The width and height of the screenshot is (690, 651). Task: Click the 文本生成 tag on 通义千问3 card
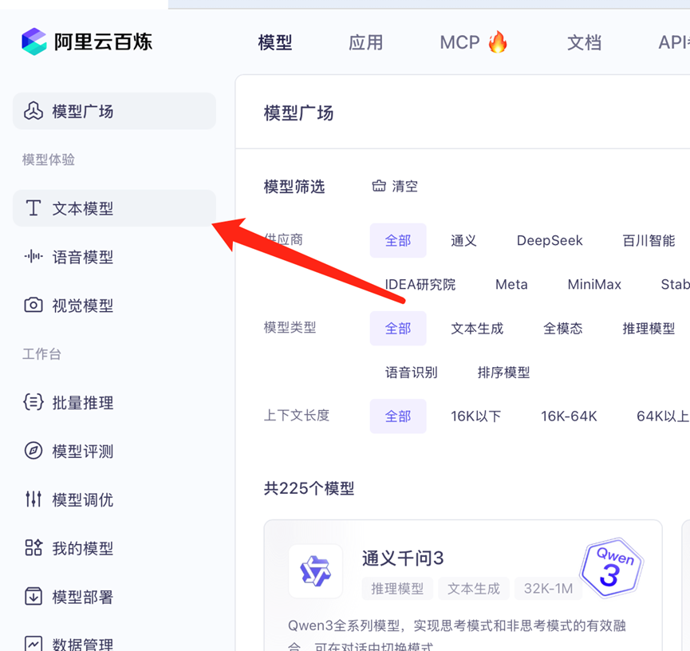coord(474,589)
